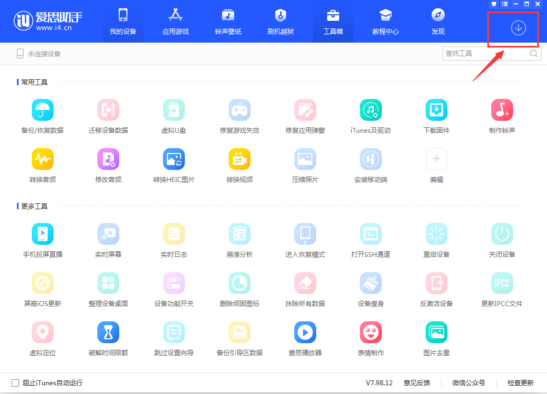Image resolution: width=547 pixels, height=394 pixels.
Task: Open the 下载固件 firmware download tool
Action: [x=436, y=110]
